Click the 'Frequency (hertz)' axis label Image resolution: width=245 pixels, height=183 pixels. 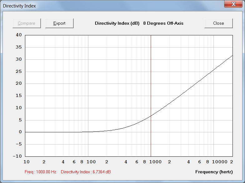tap(214, 172)
